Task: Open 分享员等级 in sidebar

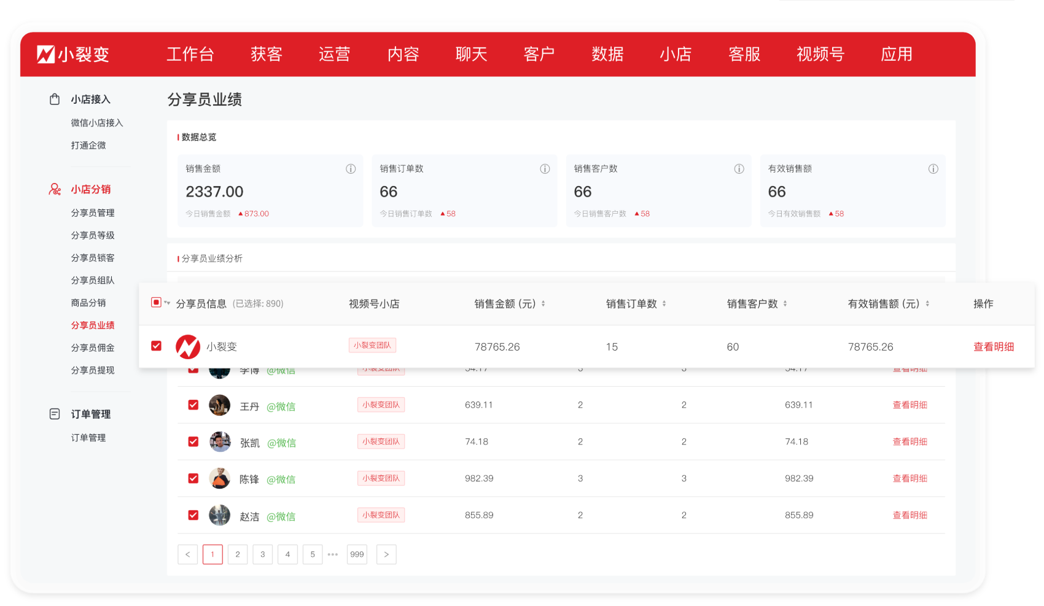Action: point(93,236)
